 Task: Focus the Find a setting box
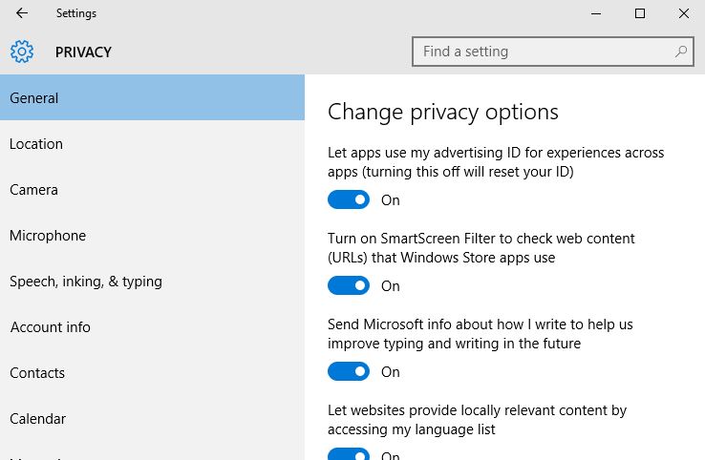point(545,52)
